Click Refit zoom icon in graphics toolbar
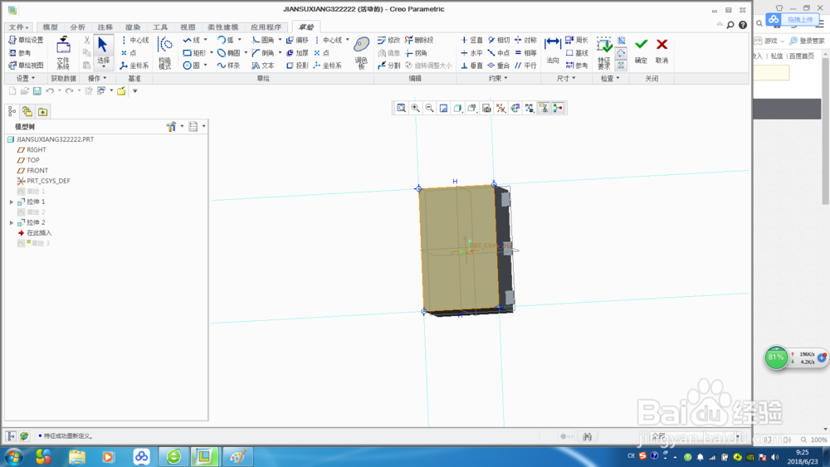 (401, 109)
